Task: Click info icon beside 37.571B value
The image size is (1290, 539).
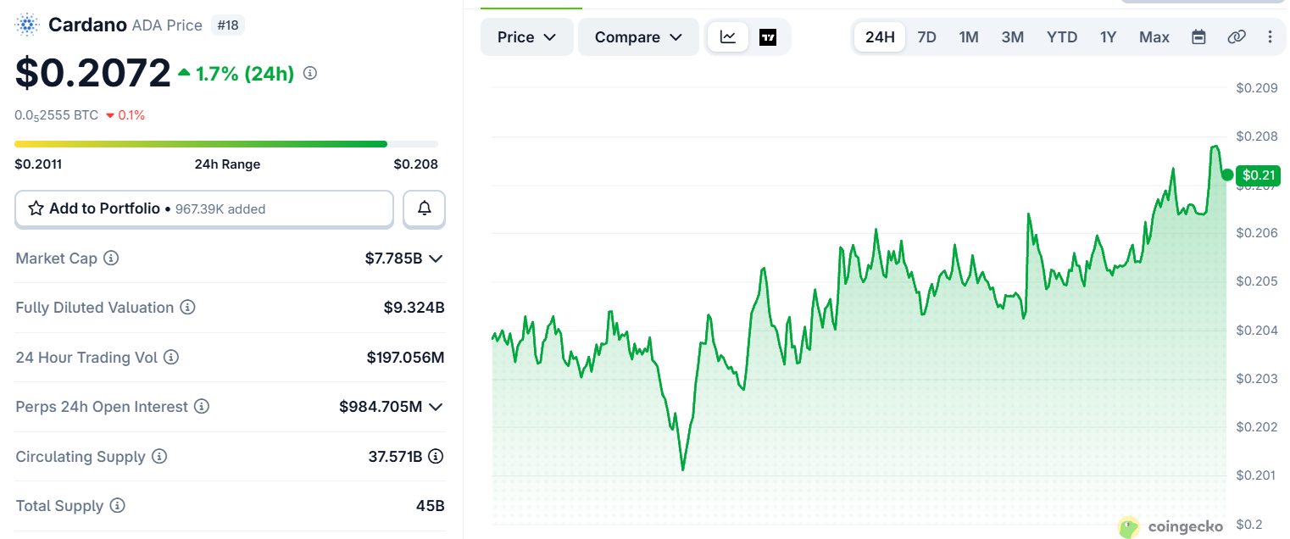Action: [436, 457]
